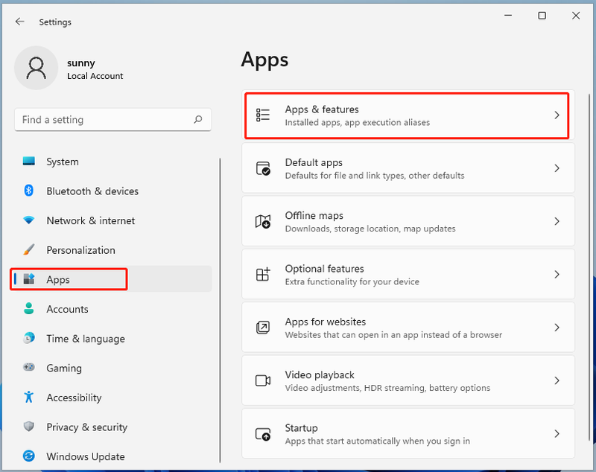Expand the Startup chevron arrow
Viewport: 596px width, 472px height.
pyautogui.click(x=557, y=433)
